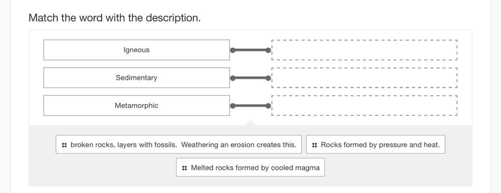
Task: Click the 'Match the word with the description' heading
Action: (114, 18)
